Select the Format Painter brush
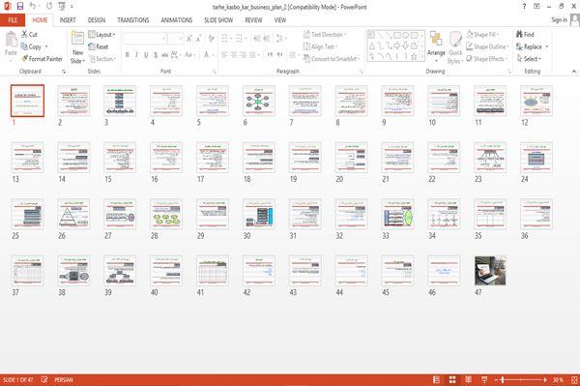Screen dimensions: 580x386 tap(25, 59)
